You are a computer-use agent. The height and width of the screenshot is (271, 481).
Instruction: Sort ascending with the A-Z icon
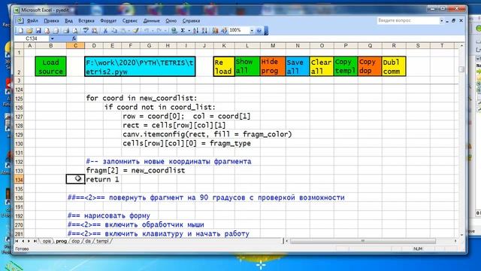coord(195,30)
